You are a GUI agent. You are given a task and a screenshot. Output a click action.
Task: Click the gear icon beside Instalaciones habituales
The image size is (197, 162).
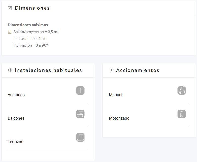coord(10,70)
